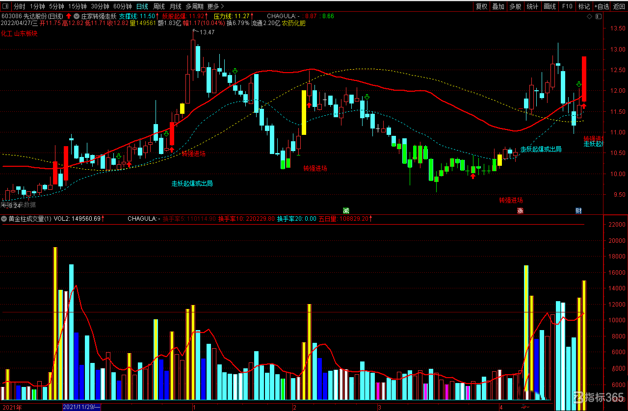Click the 9.24 low price marker
This screenshot has width=628, height=411.
click(x=14, y=205)
